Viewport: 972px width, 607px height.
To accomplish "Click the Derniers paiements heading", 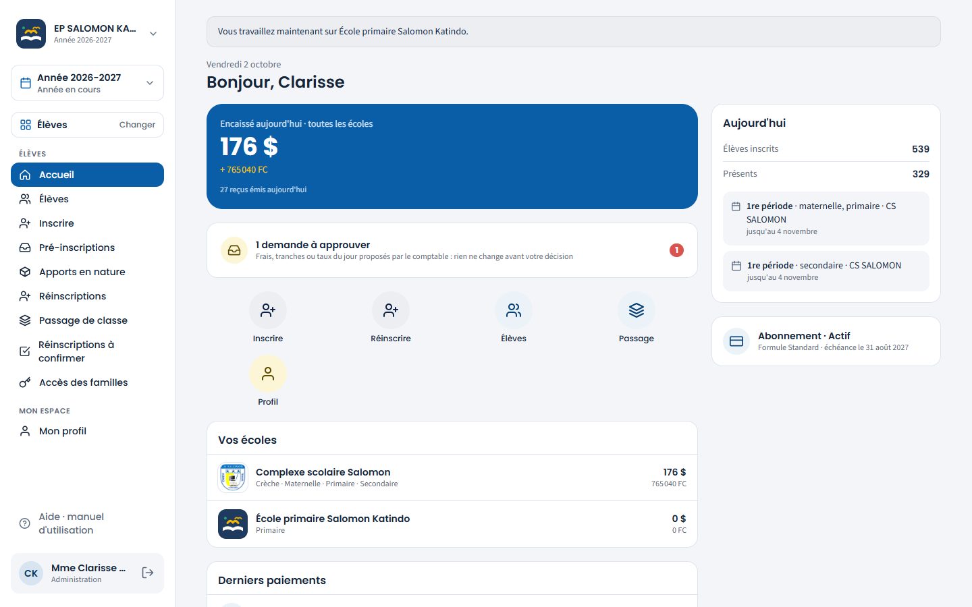I will 272,580.
